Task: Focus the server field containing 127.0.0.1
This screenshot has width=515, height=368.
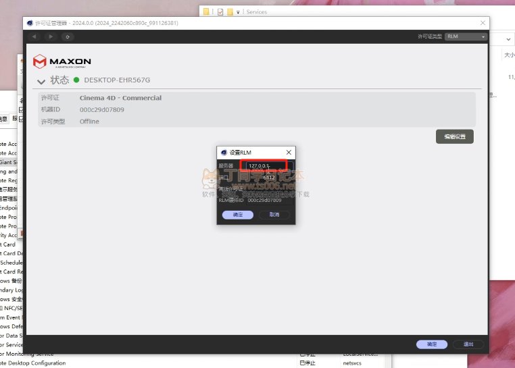Action: click(269, 166)
